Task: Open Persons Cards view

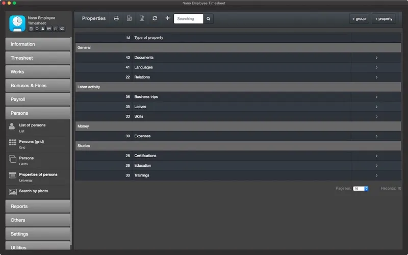Action: (38, 161)
